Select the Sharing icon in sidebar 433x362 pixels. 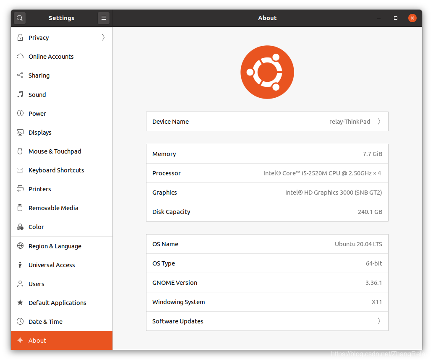click(x=20, y=75)
